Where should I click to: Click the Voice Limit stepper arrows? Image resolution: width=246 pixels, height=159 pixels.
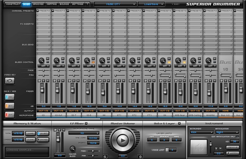point(167,150)
